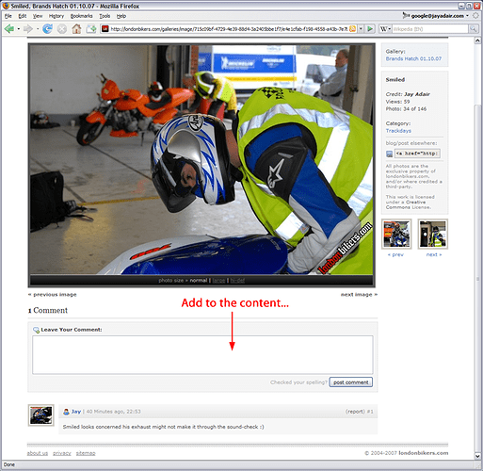Viewport: 483px width, 471px height.
Task: Click in the Leave Your Comment text area
Action: 202,355
